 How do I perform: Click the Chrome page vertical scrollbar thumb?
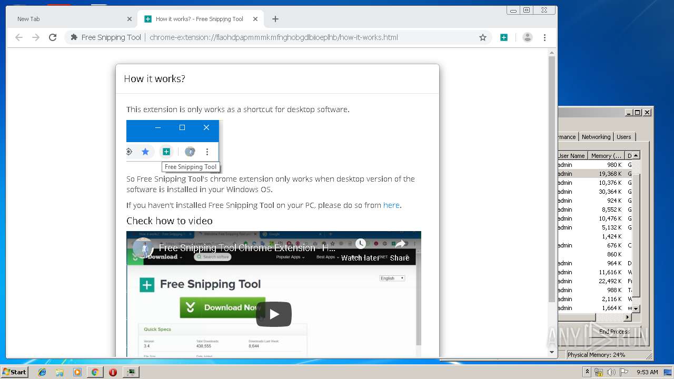(552, 179)
